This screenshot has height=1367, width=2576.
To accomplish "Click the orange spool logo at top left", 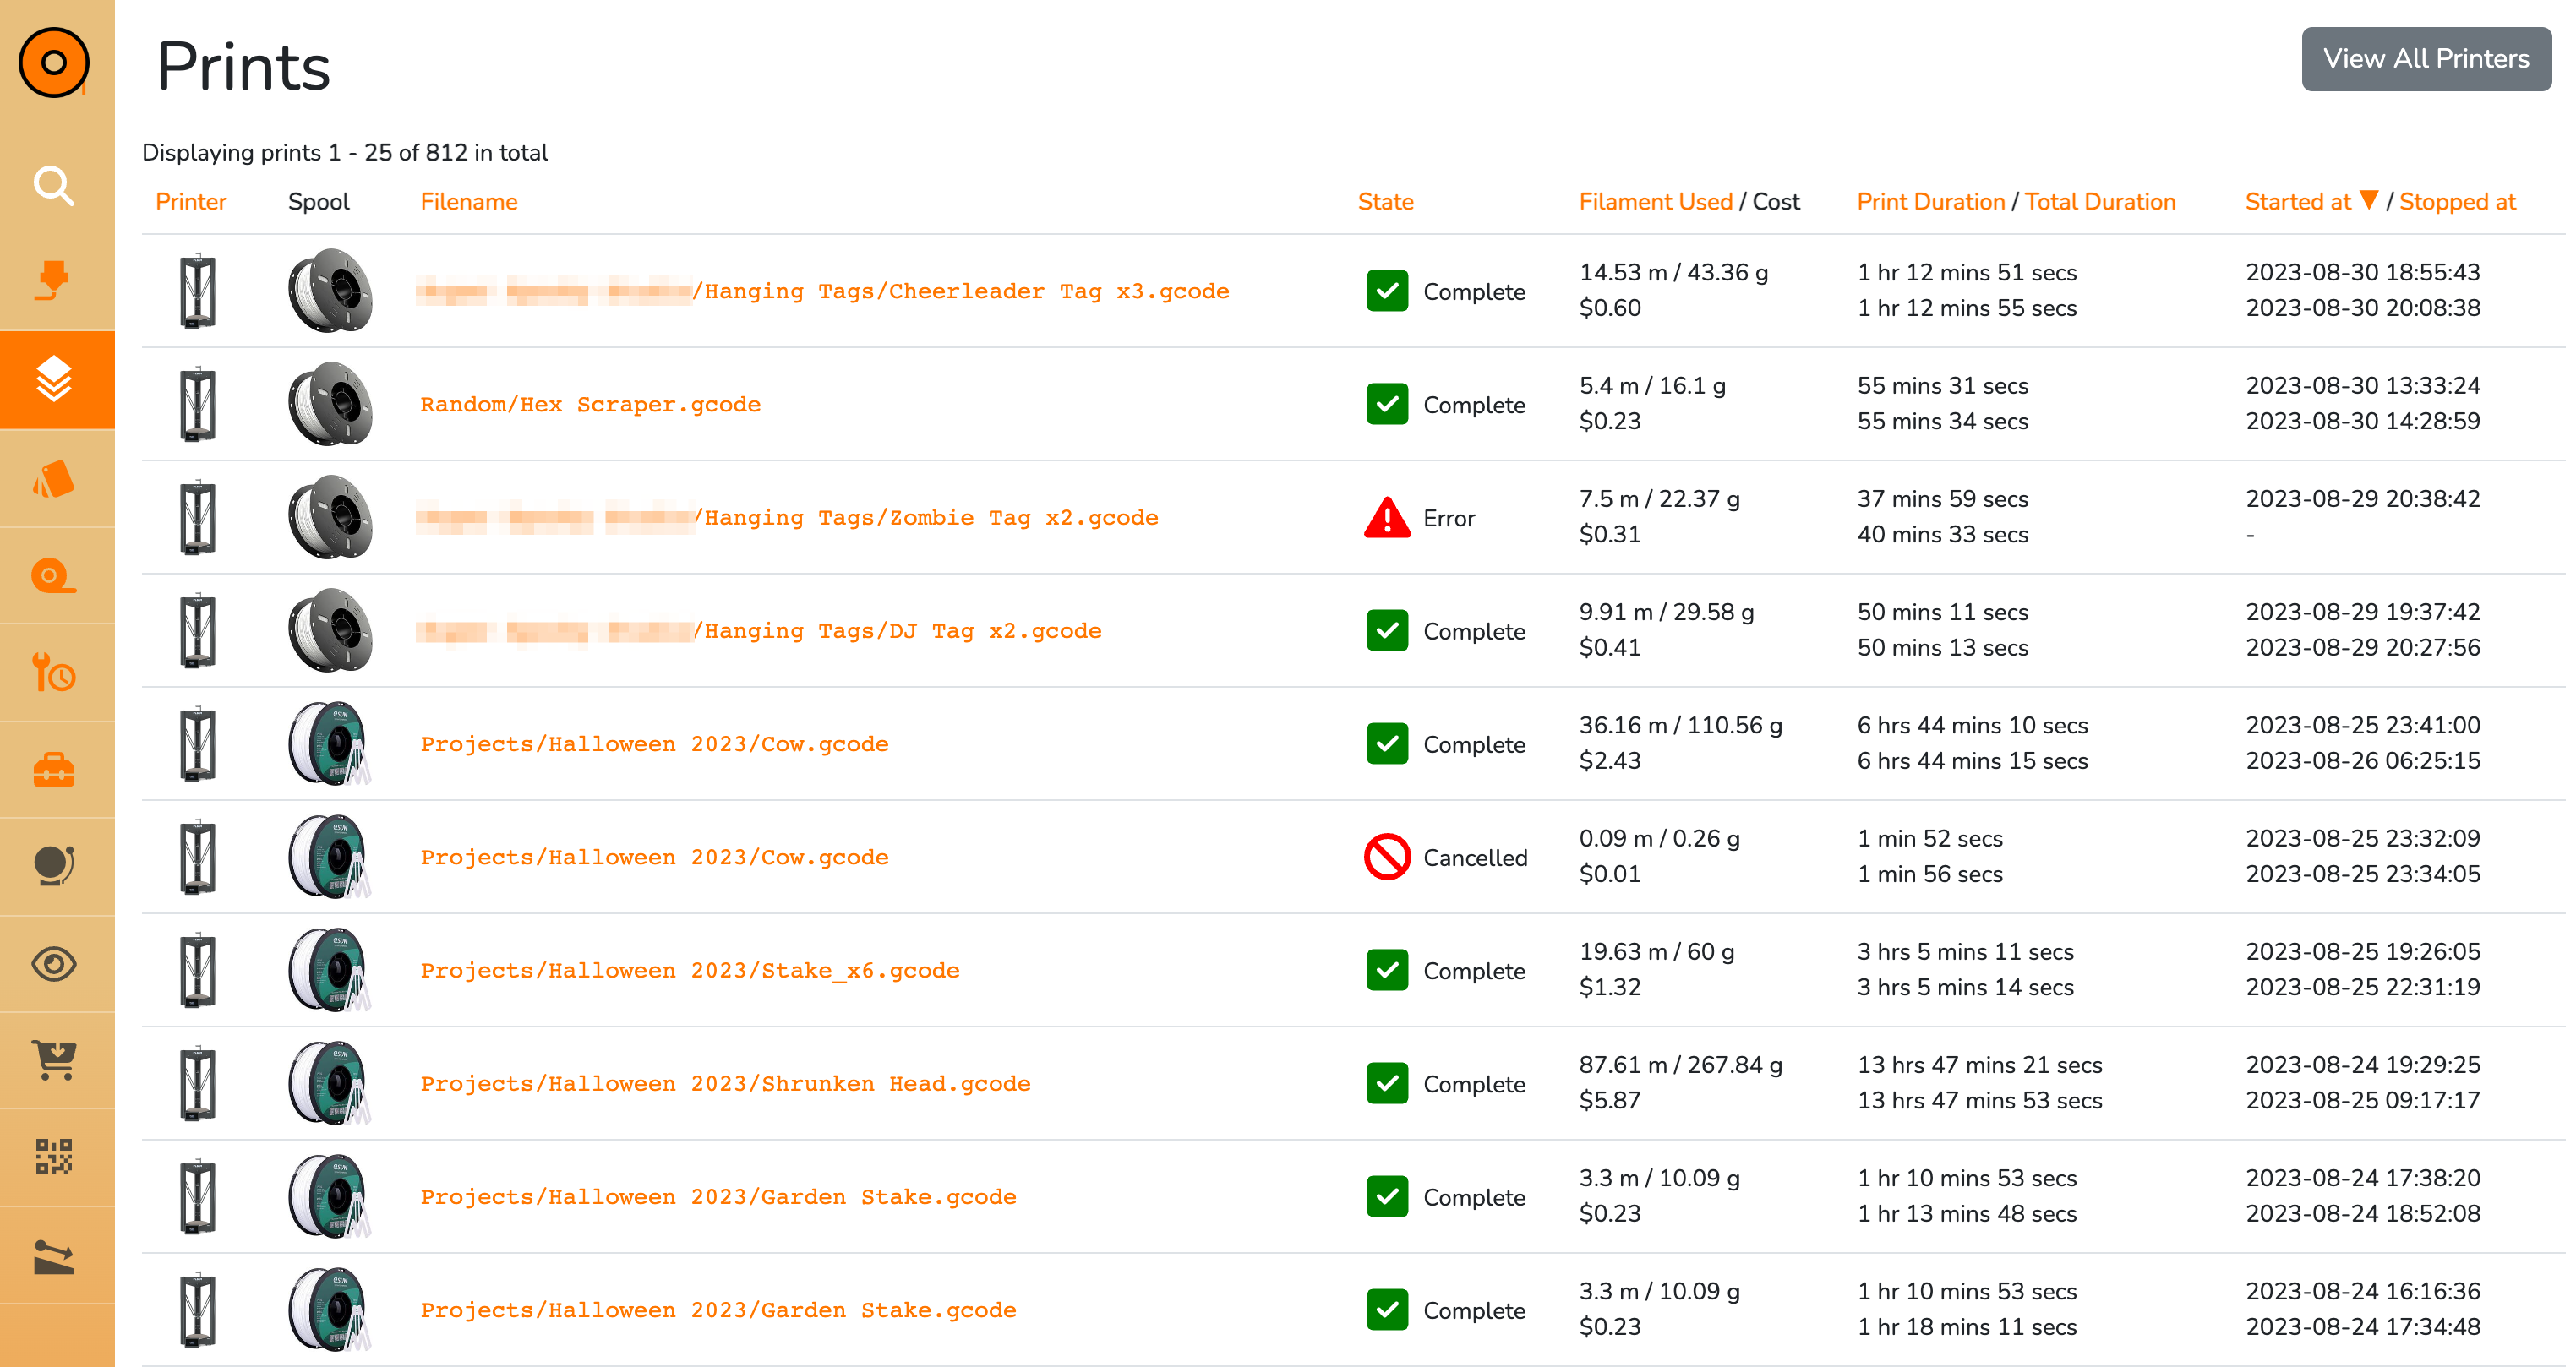I will [x=55, y=62].
